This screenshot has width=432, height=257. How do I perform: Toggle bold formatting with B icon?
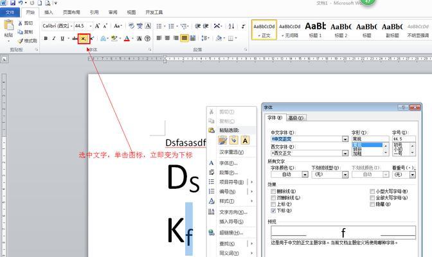[46, 39]
